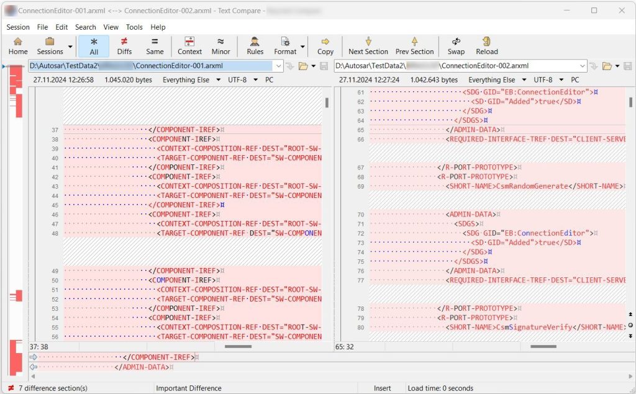Click the Copy toolbar button
The width and height of the screenshot is (636, 394).
coord(325,46)
